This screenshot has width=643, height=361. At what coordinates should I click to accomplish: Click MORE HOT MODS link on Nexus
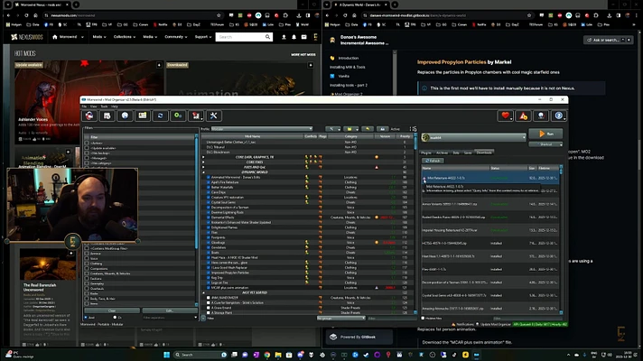[303, 54]
